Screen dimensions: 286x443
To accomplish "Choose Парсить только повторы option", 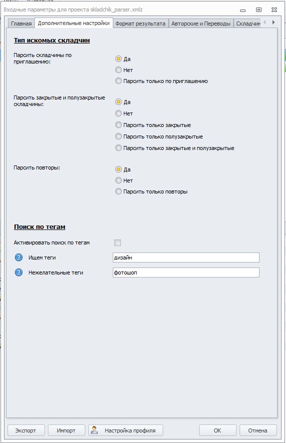I will [x=118, y=191].
